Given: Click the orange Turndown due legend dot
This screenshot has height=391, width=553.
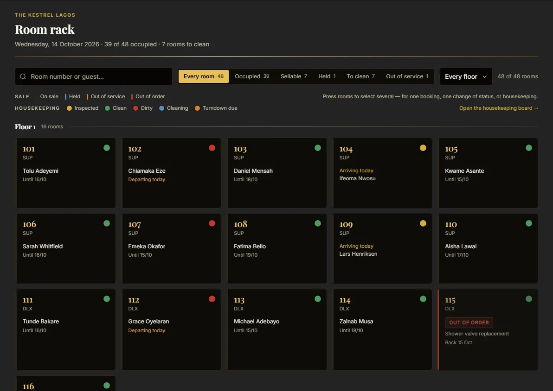Looking at the screenshot, I should (x=197, y=108).
